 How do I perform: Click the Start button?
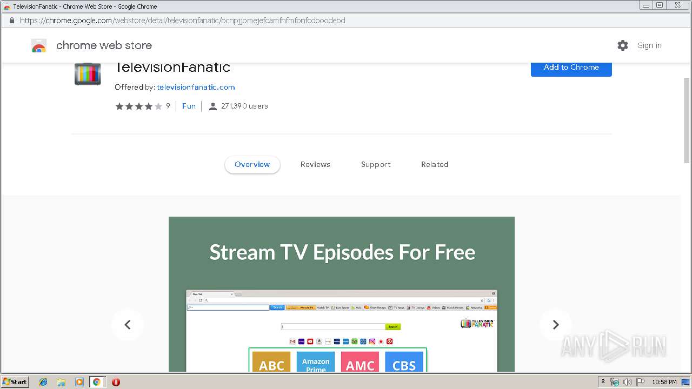click(15, 382)
